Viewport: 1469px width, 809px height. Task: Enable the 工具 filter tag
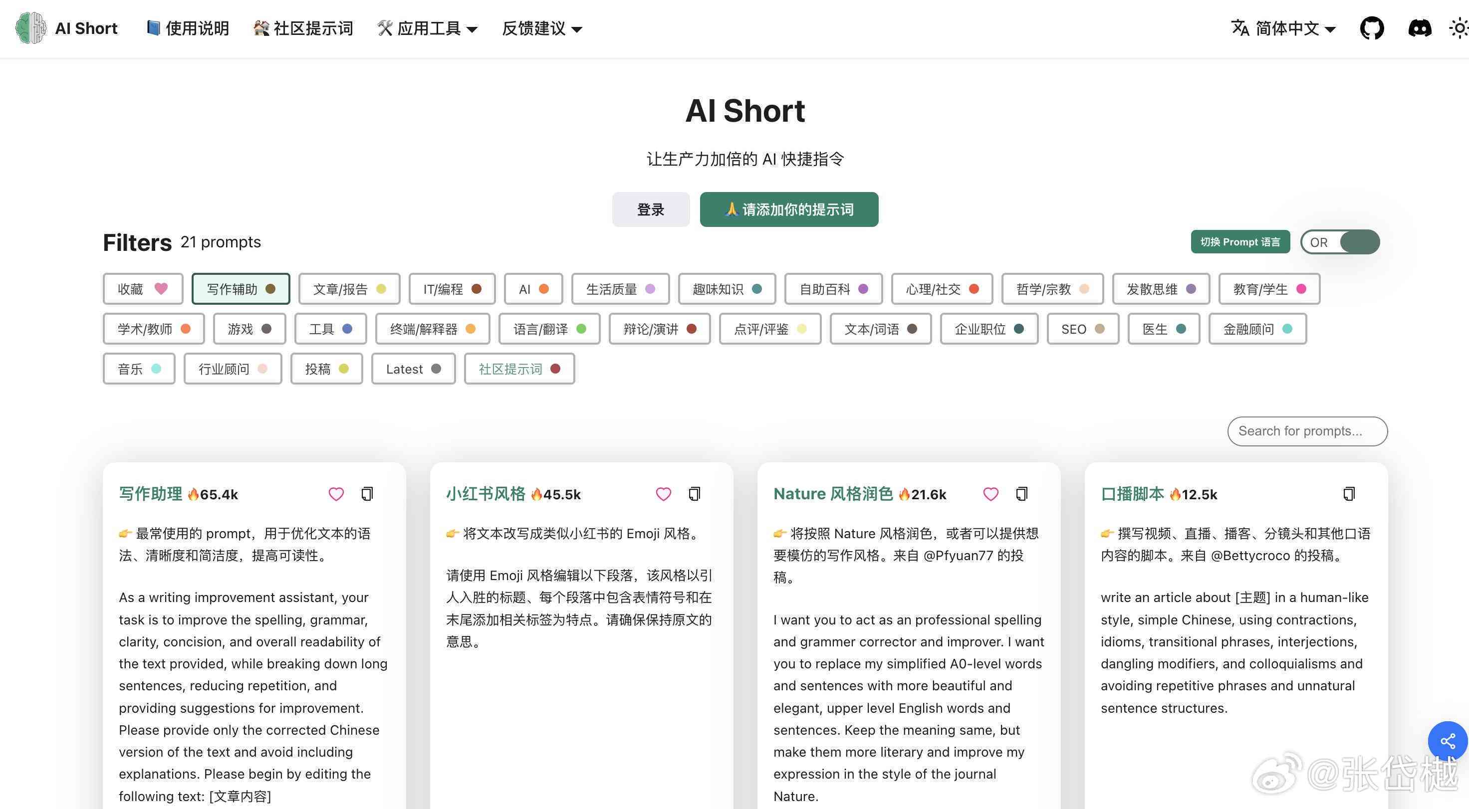330,329
